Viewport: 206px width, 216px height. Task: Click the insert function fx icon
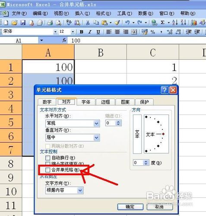tap(64, 40)
